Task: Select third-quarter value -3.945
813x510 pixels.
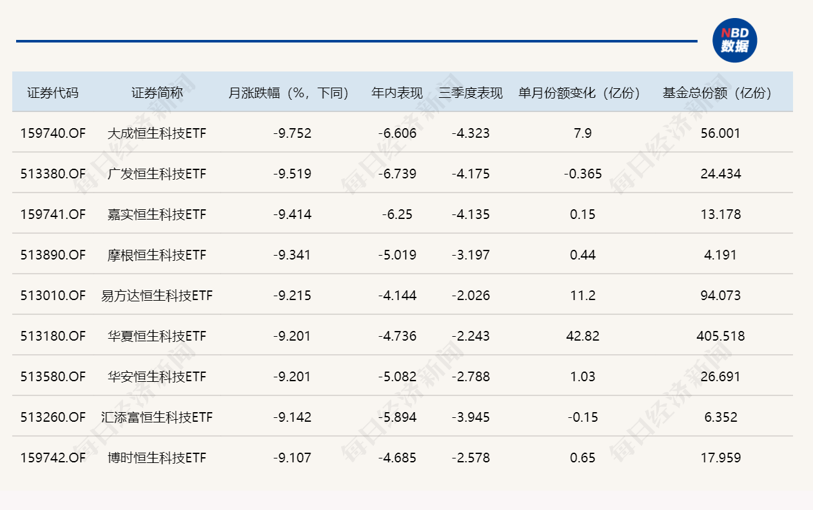Action: [471, 417]
